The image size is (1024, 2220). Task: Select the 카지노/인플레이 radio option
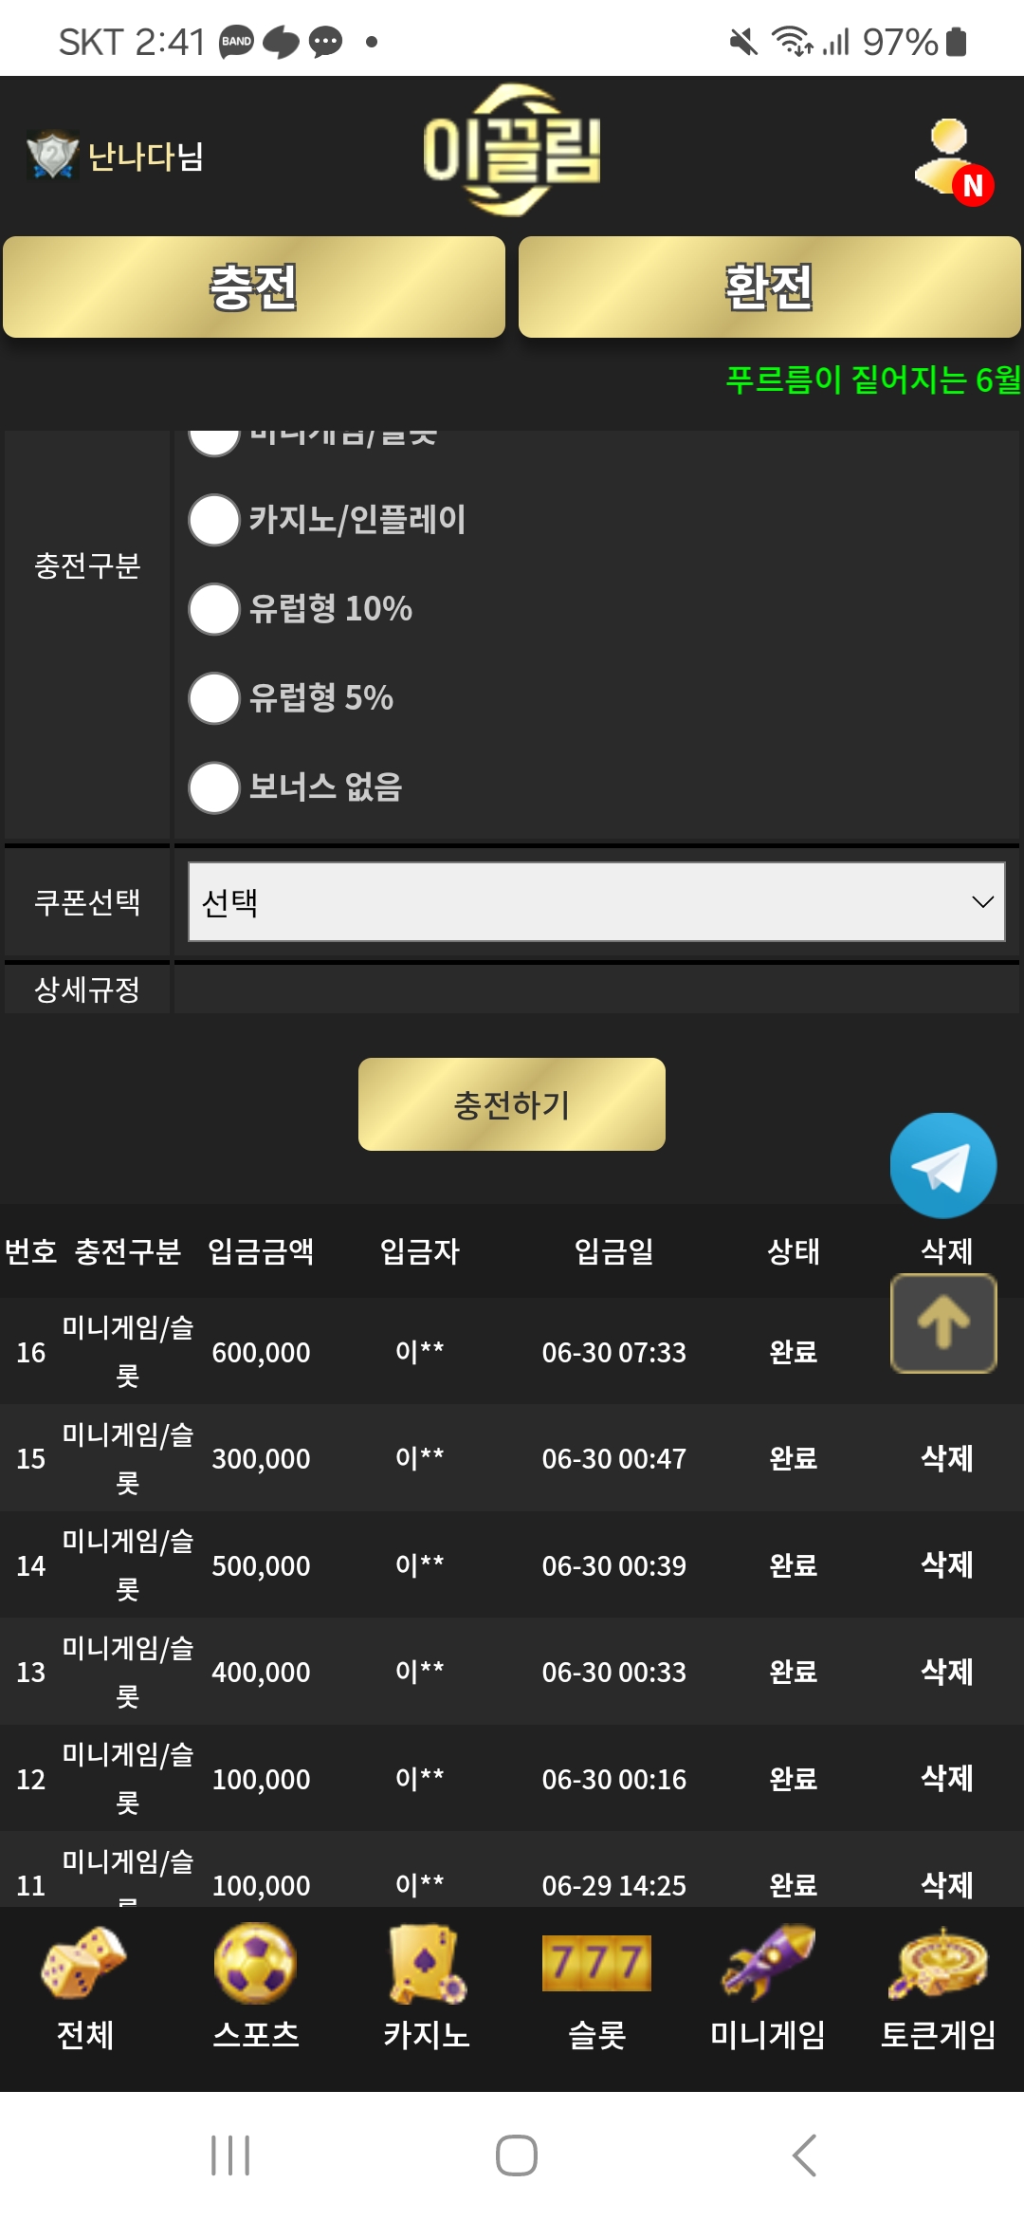tap(214, 520)
